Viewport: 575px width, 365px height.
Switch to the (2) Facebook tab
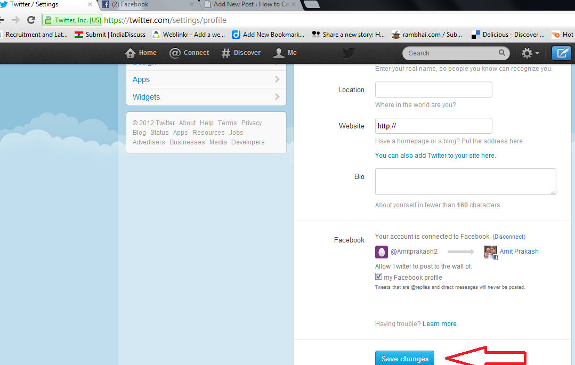pyautogui.click(x=148, y=4)
